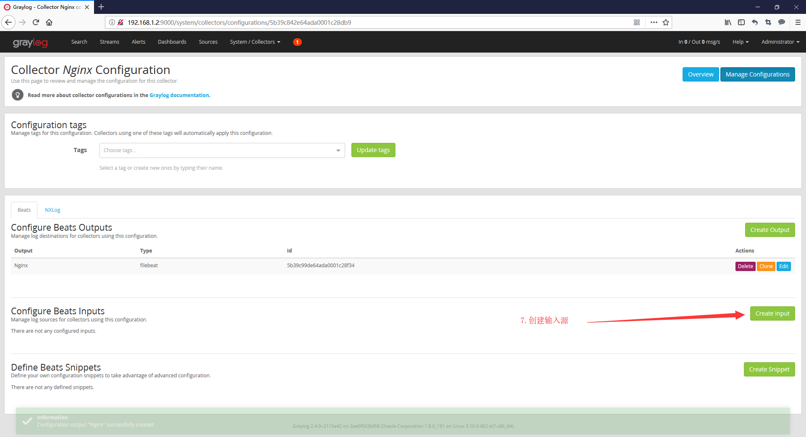Close the Graylog browser tab
The image size is (806, 437).
pos(87,7)
